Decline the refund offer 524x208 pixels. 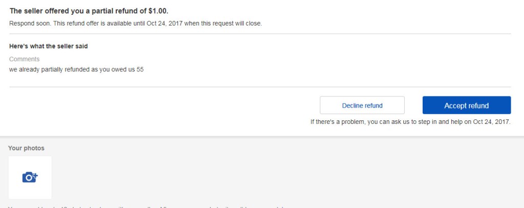pyautogui.click(x=362, y=106)
